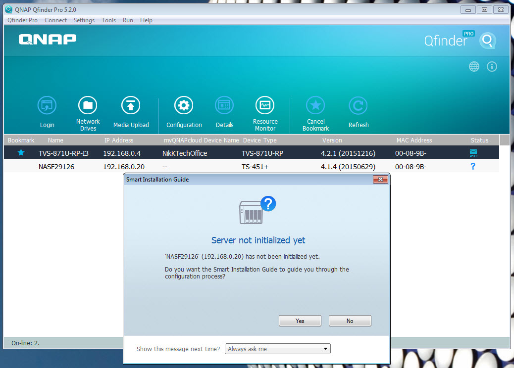Open the Run menu
The width and height of the screenshot is (514, 368).
pos(128,20)
